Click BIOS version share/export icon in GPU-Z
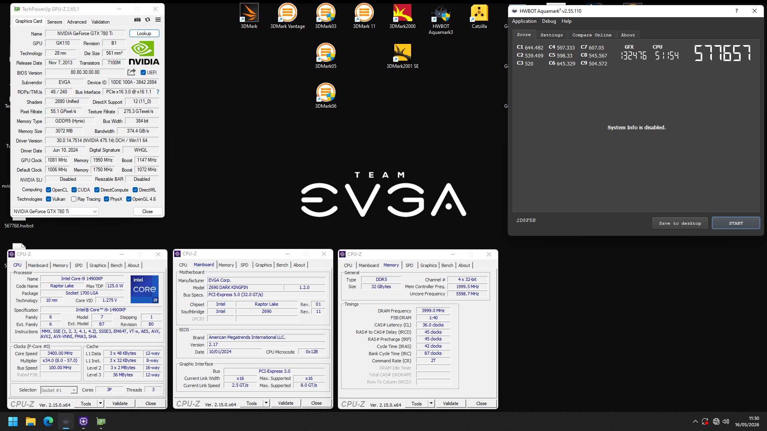The width and height of the screenshot is (767, 431). [x=131, y=72]
